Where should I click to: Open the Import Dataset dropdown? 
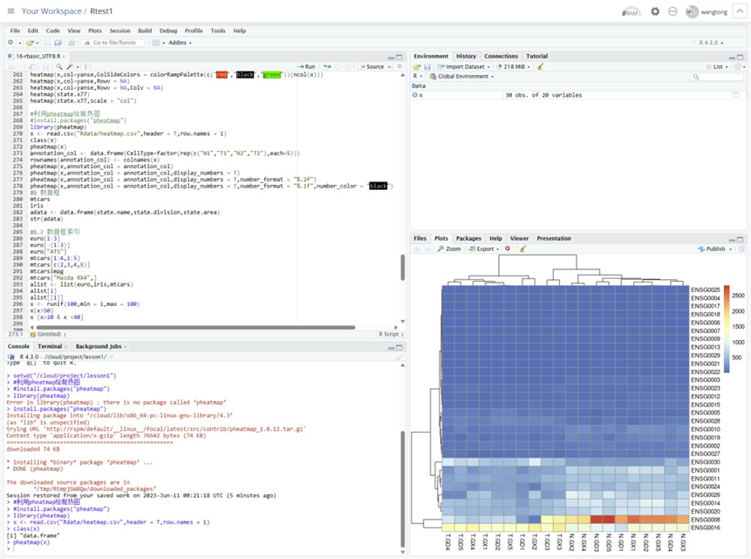[x=464, y=67]
